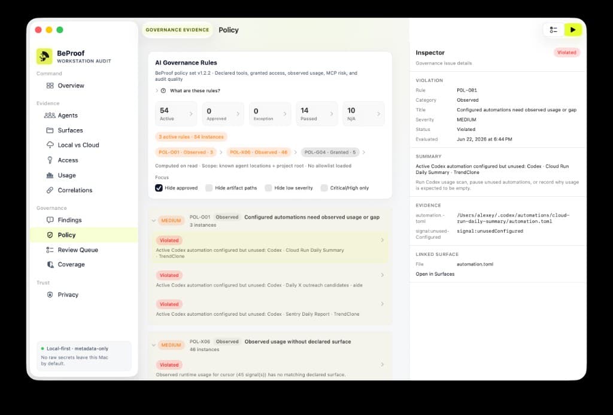Viewport: 613px width, 415px height.
Task: Open the 14 Passed stat card
Action: click(x=317, y=114)
